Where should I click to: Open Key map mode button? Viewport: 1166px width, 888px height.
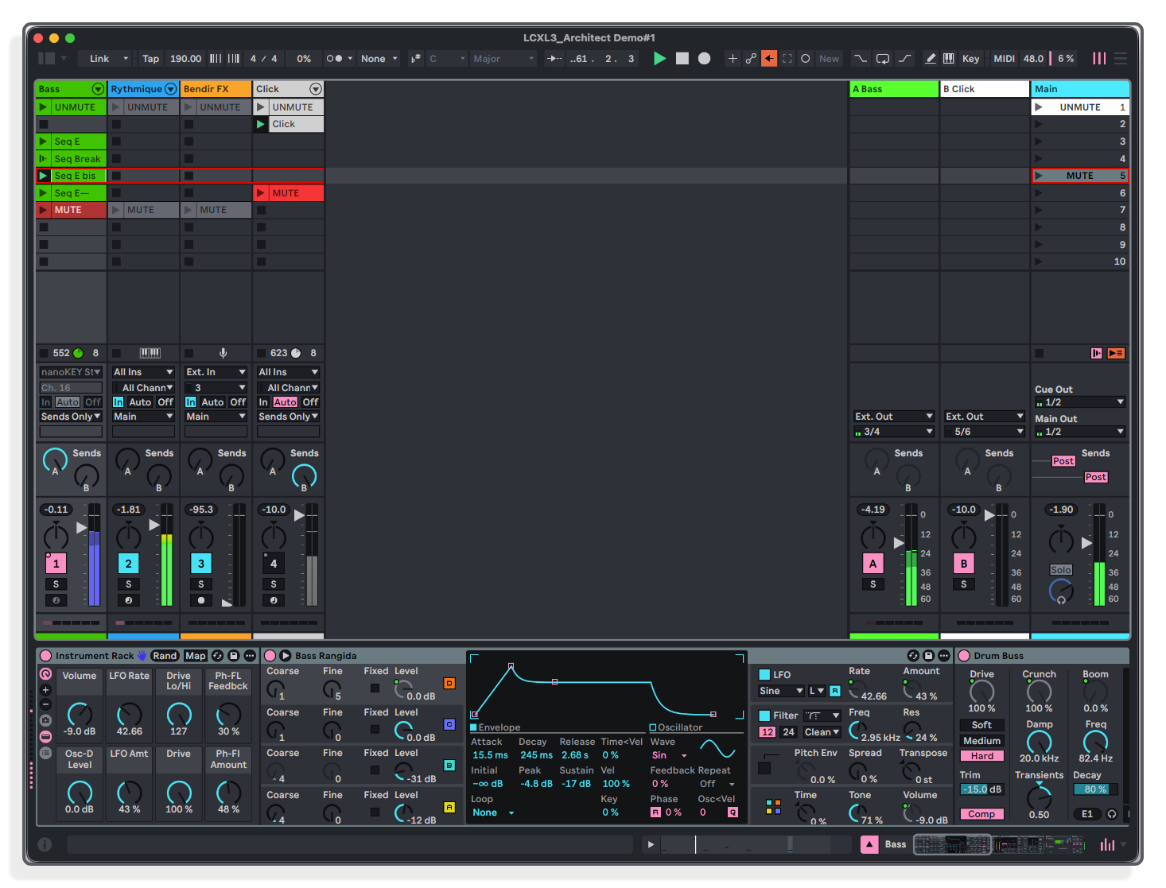click(x=970, y=58)
